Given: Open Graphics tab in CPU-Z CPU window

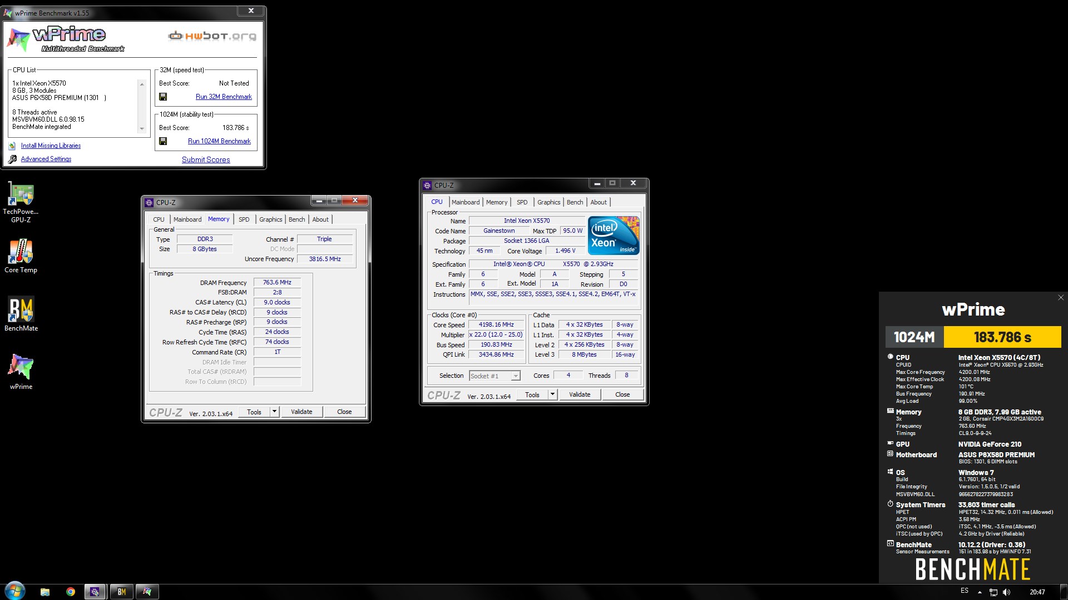Looking at the screenshot, I should [549, 202].
